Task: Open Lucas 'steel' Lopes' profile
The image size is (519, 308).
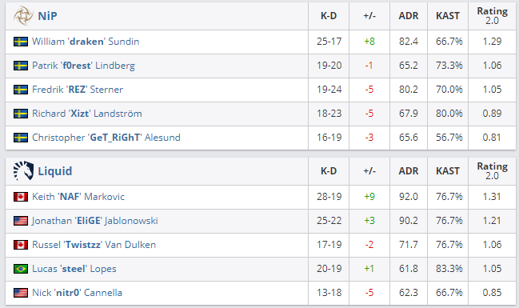Action: click(x=74, y=269)
